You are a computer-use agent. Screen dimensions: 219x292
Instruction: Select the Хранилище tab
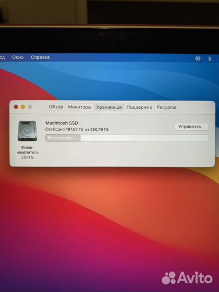click(109, 107)
